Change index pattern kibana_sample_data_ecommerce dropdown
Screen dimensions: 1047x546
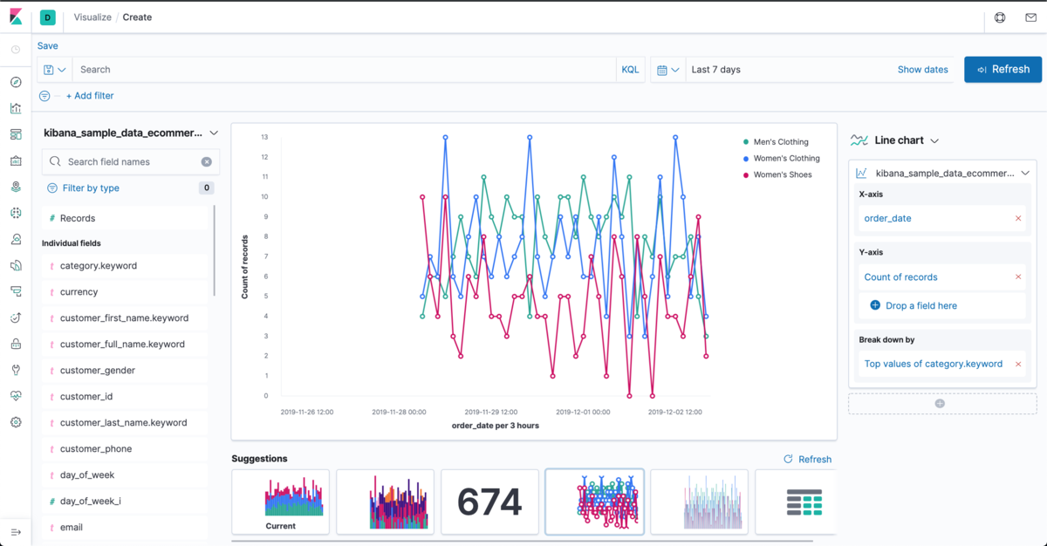click(x=131, y=133)
